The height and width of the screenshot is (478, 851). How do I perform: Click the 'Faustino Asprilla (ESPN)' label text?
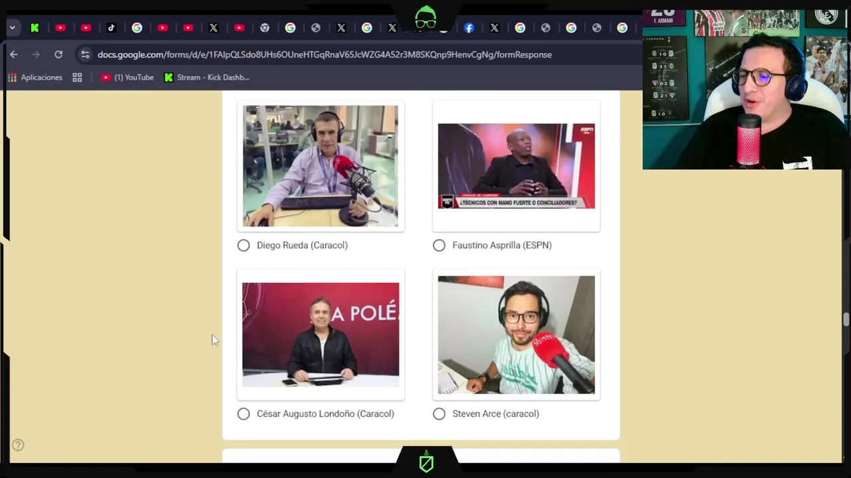click(x=502, y=246)
